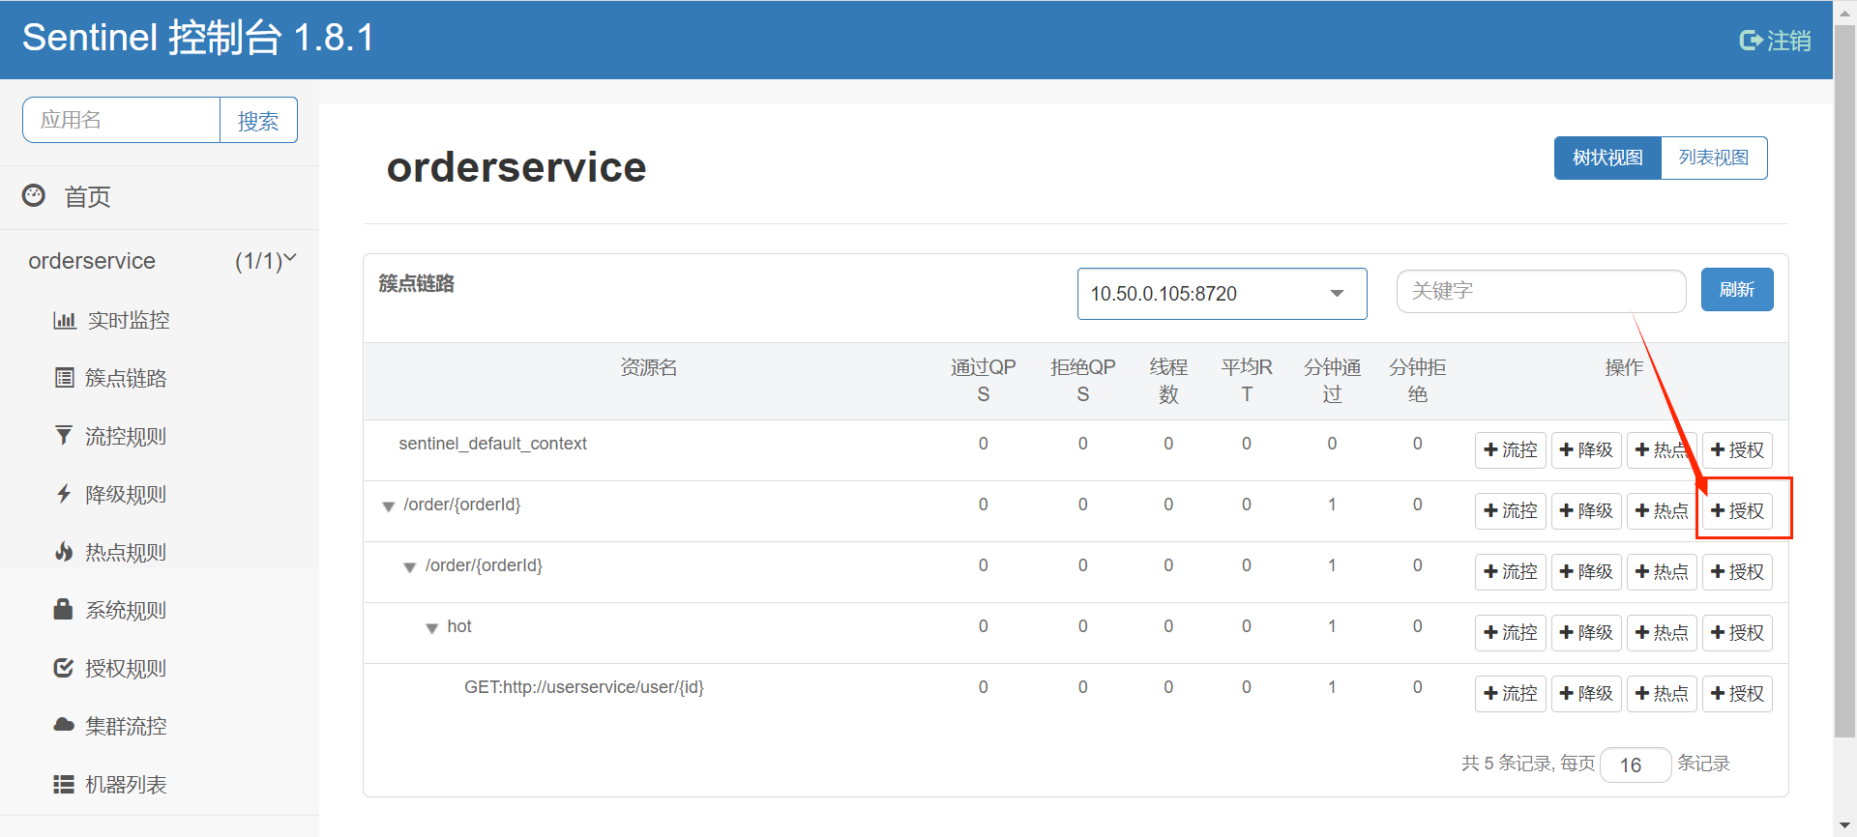Click the sentinel_default_context resource name
Screen dimensions: 1857x837
coord(492,444)
